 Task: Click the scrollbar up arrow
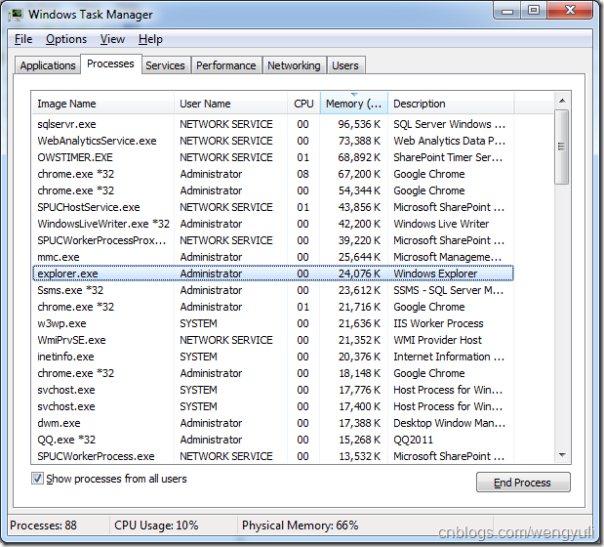coord(562,101)
